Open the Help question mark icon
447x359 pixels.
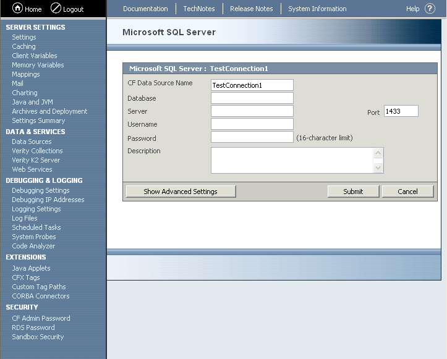click(x=430, y=9)
